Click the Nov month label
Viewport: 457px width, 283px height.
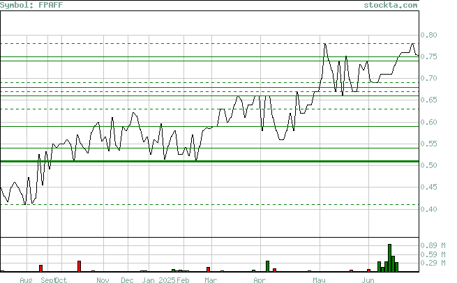pos(103,280)
